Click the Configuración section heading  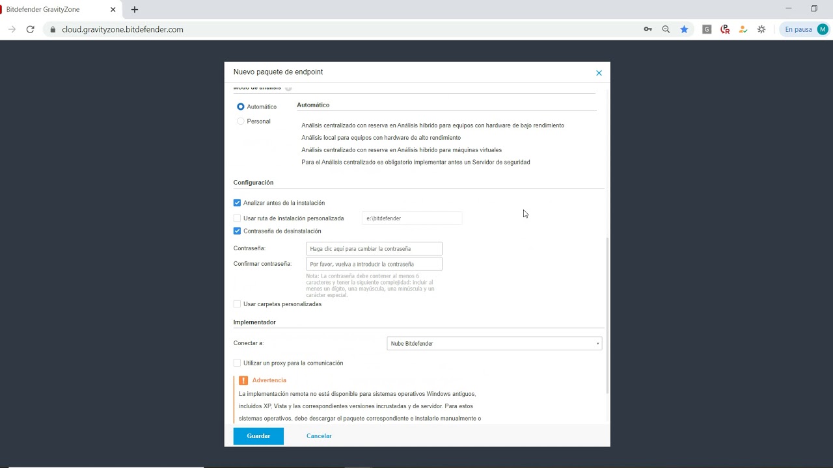point(253,183)
